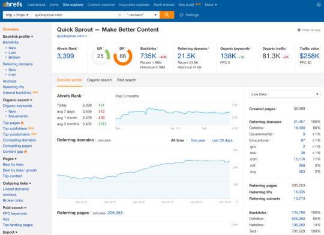Screen dimensions: 324x235
Task: Click the UR 25 donut gauge
Action: pos(100,56)
